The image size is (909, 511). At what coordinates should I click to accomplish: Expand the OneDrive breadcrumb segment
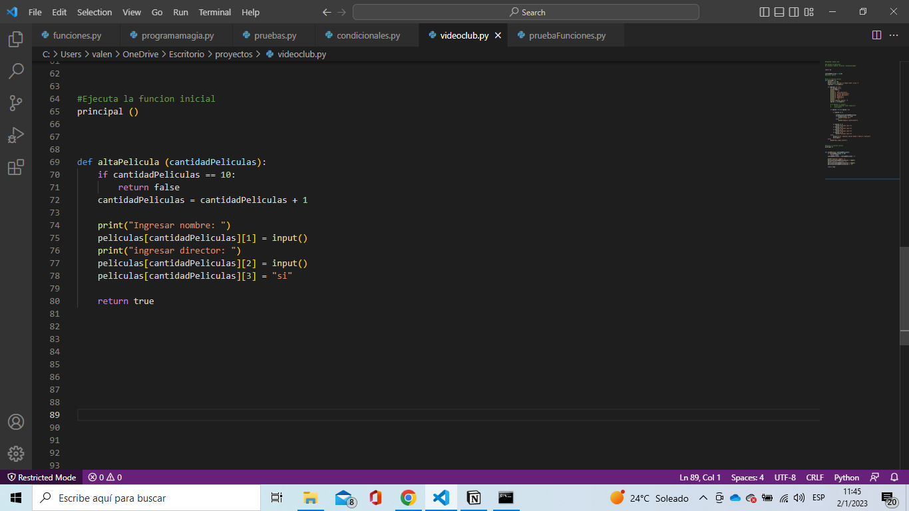point(140,54)
